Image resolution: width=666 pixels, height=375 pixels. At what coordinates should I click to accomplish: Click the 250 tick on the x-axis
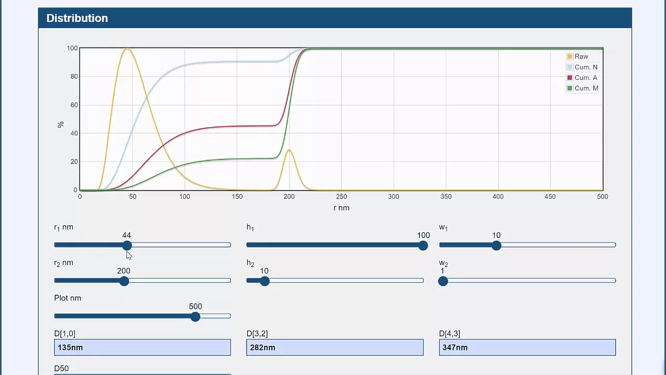point(341,196)
